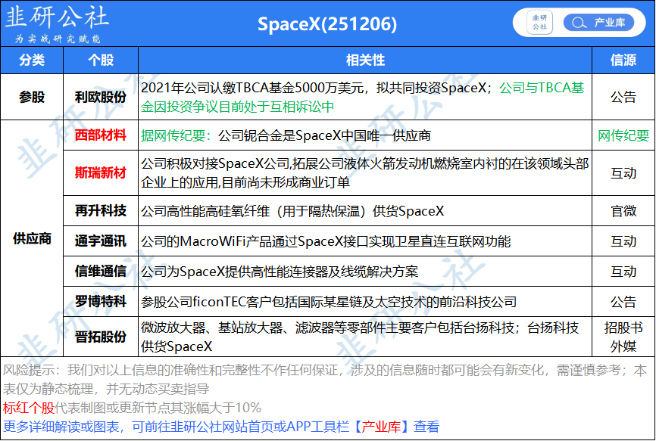Click the 韭研公社 square logo icon
The height and width of the screenshot is (441, 656).
point(541,23)
